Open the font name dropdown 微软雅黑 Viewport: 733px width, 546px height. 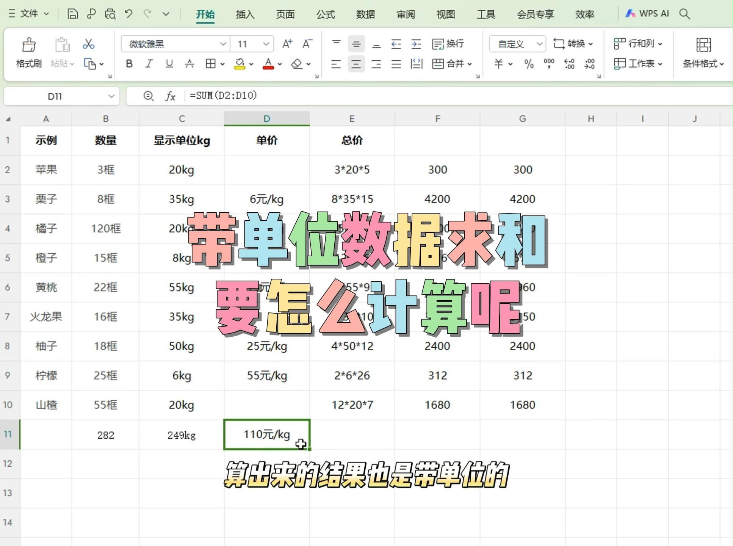[223, 44]
